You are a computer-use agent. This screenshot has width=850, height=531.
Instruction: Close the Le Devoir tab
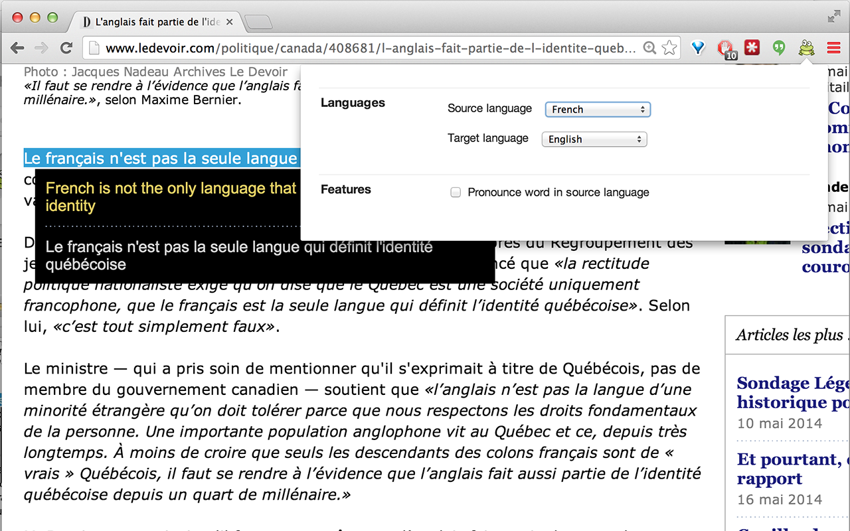pos(230,22)
